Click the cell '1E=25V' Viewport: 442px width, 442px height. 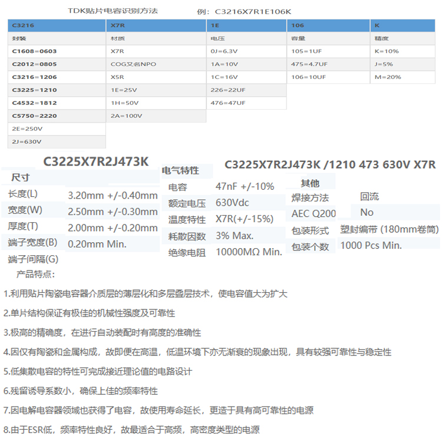[x=156, y=90]
